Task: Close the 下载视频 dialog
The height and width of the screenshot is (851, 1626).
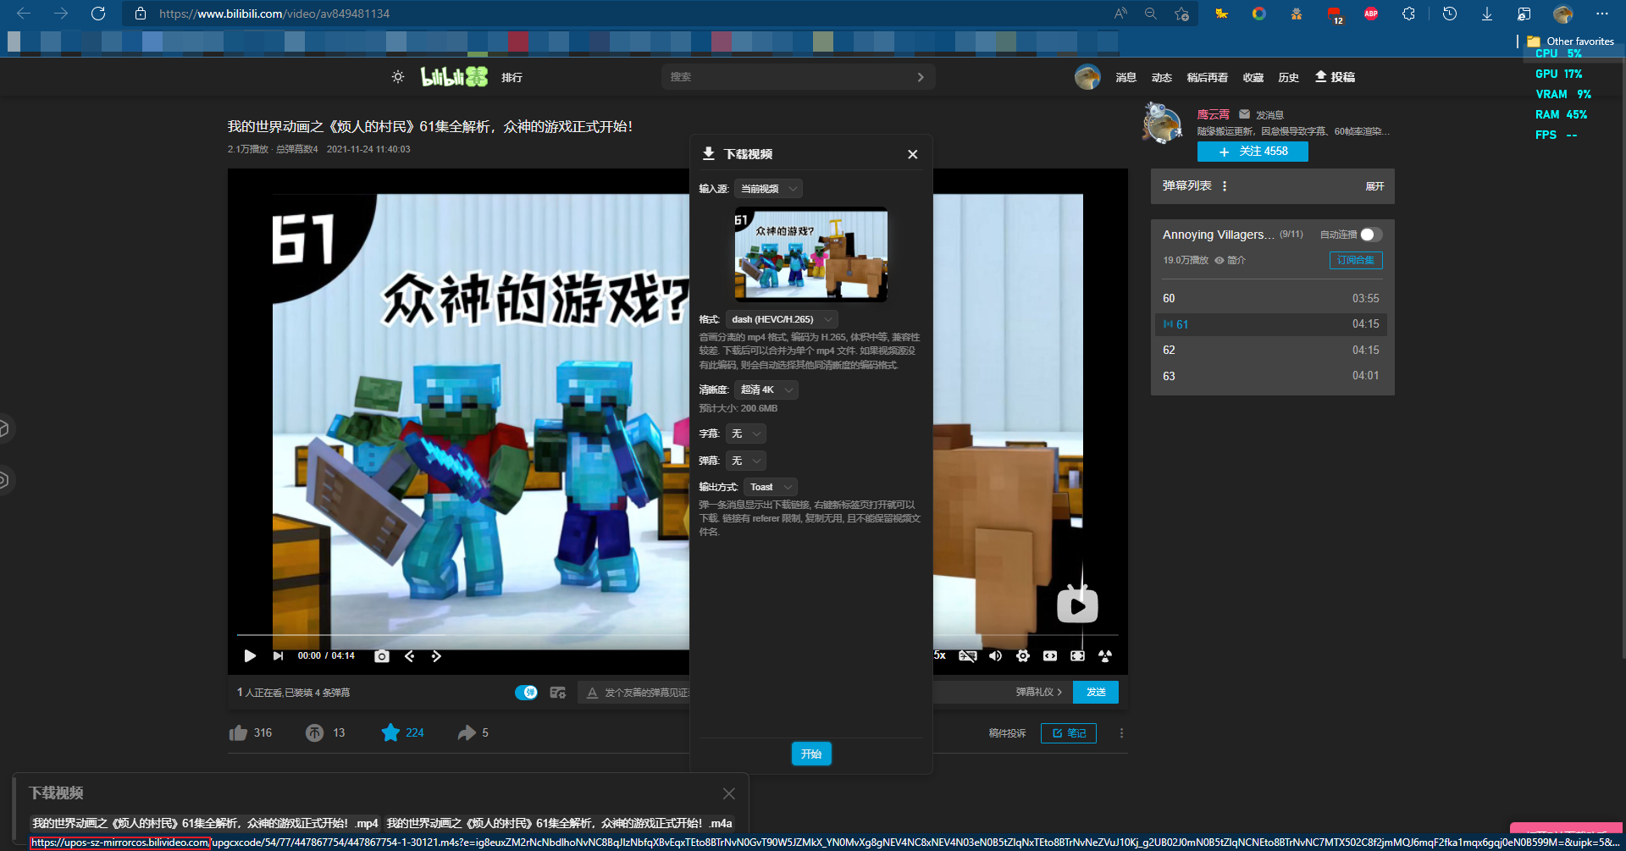Action: 912,154
